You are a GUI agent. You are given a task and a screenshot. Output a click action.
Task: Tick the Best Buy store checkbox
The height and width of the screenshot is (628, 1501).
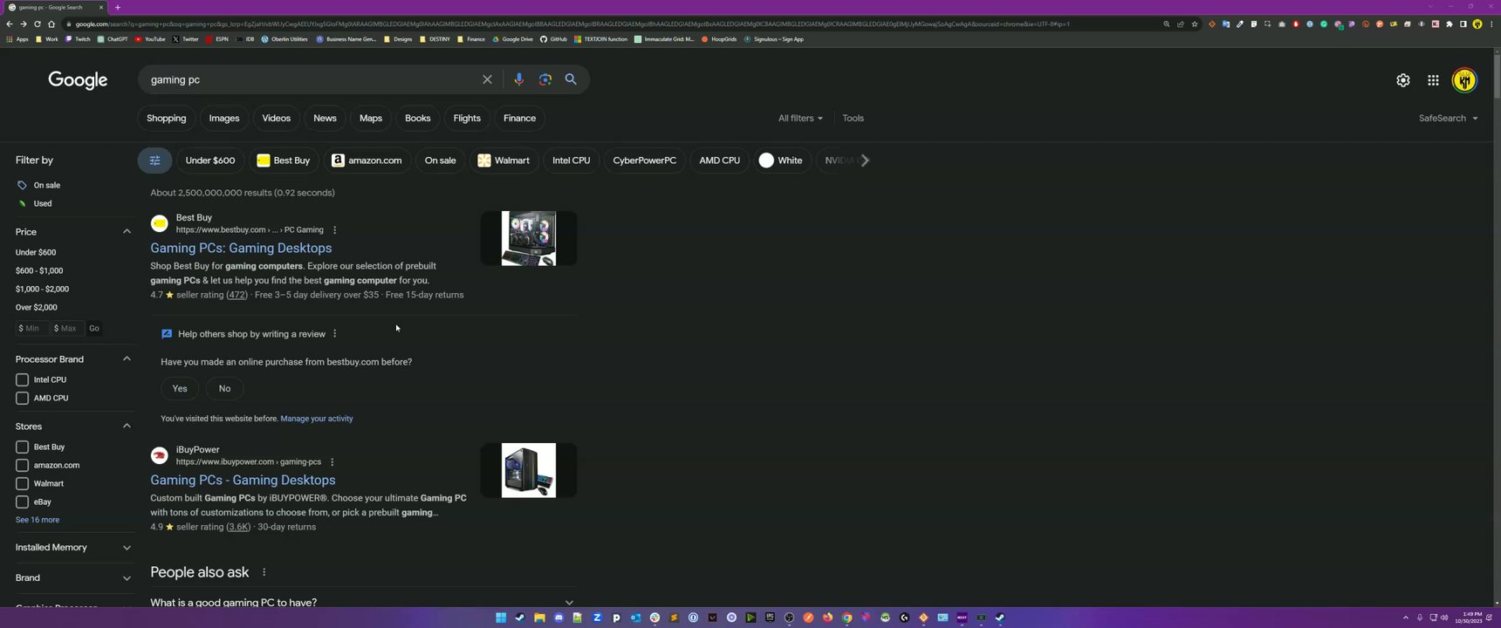pos(23,447)
